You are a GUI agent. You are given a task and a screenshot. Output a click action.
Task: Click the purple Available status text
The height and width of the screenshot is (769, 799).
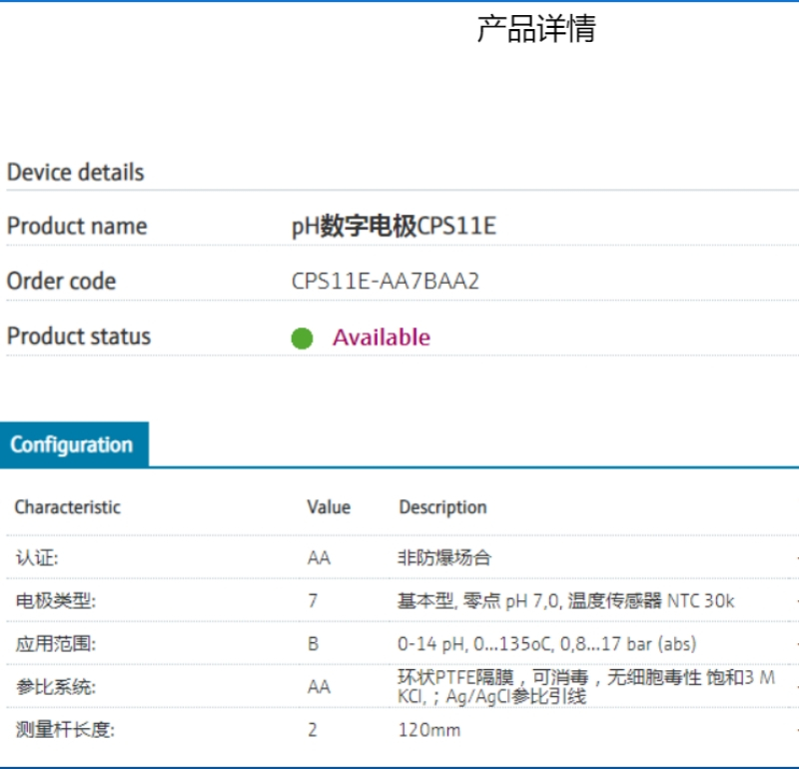[381, 338]
